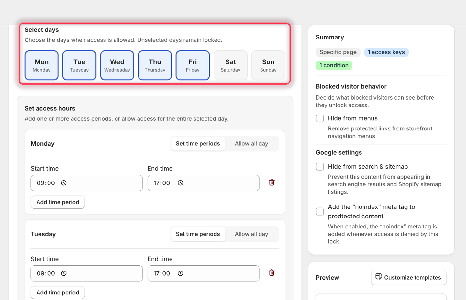
Task: Click the Specific page badge
Action: 338,52
